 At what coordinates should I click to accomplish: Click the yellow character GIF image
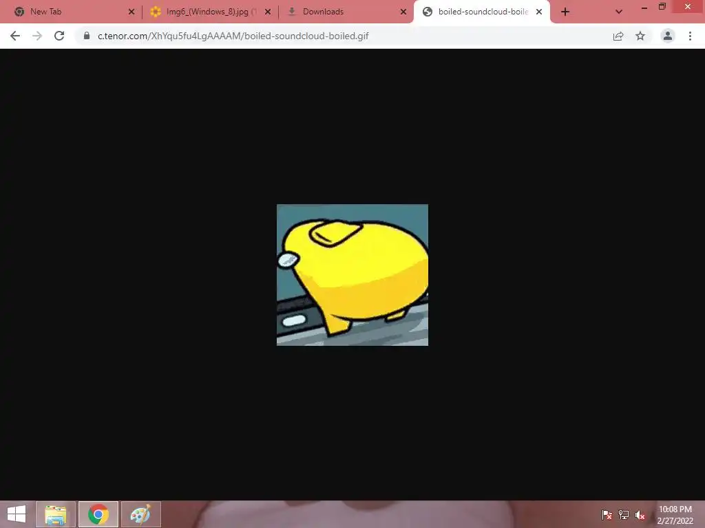[352, 275]
